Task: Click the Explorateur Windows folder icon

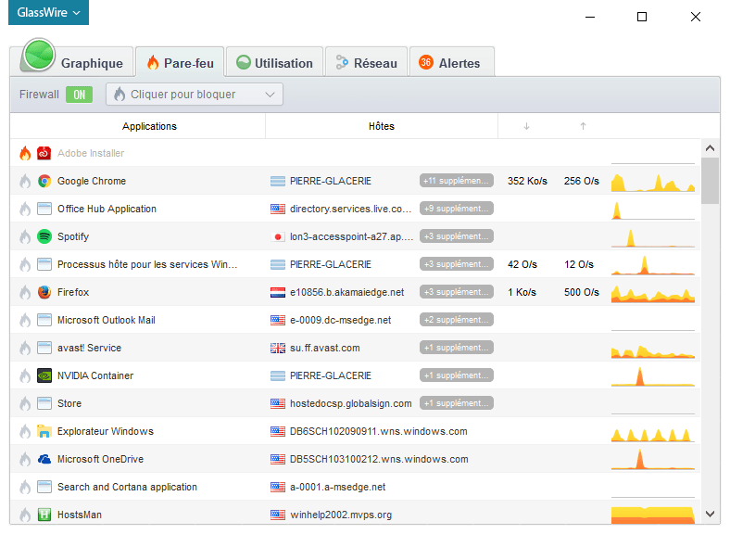Action: [x=44, y=431]
